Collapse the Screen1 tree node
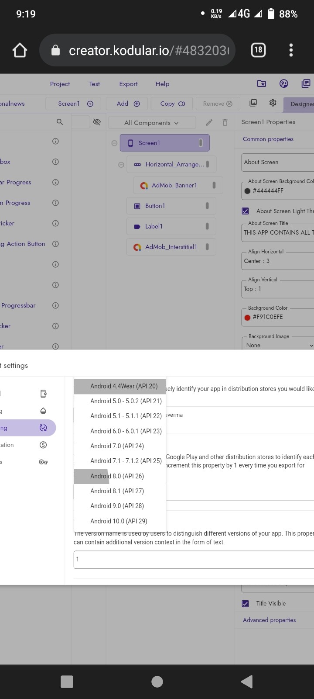The image size is (314, 699). [x=114, y=143]
